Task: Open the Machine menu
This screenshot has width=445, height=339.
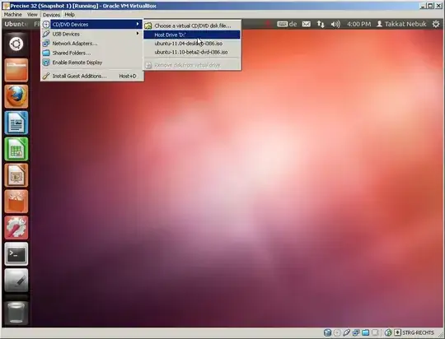Action: point(12,15)
